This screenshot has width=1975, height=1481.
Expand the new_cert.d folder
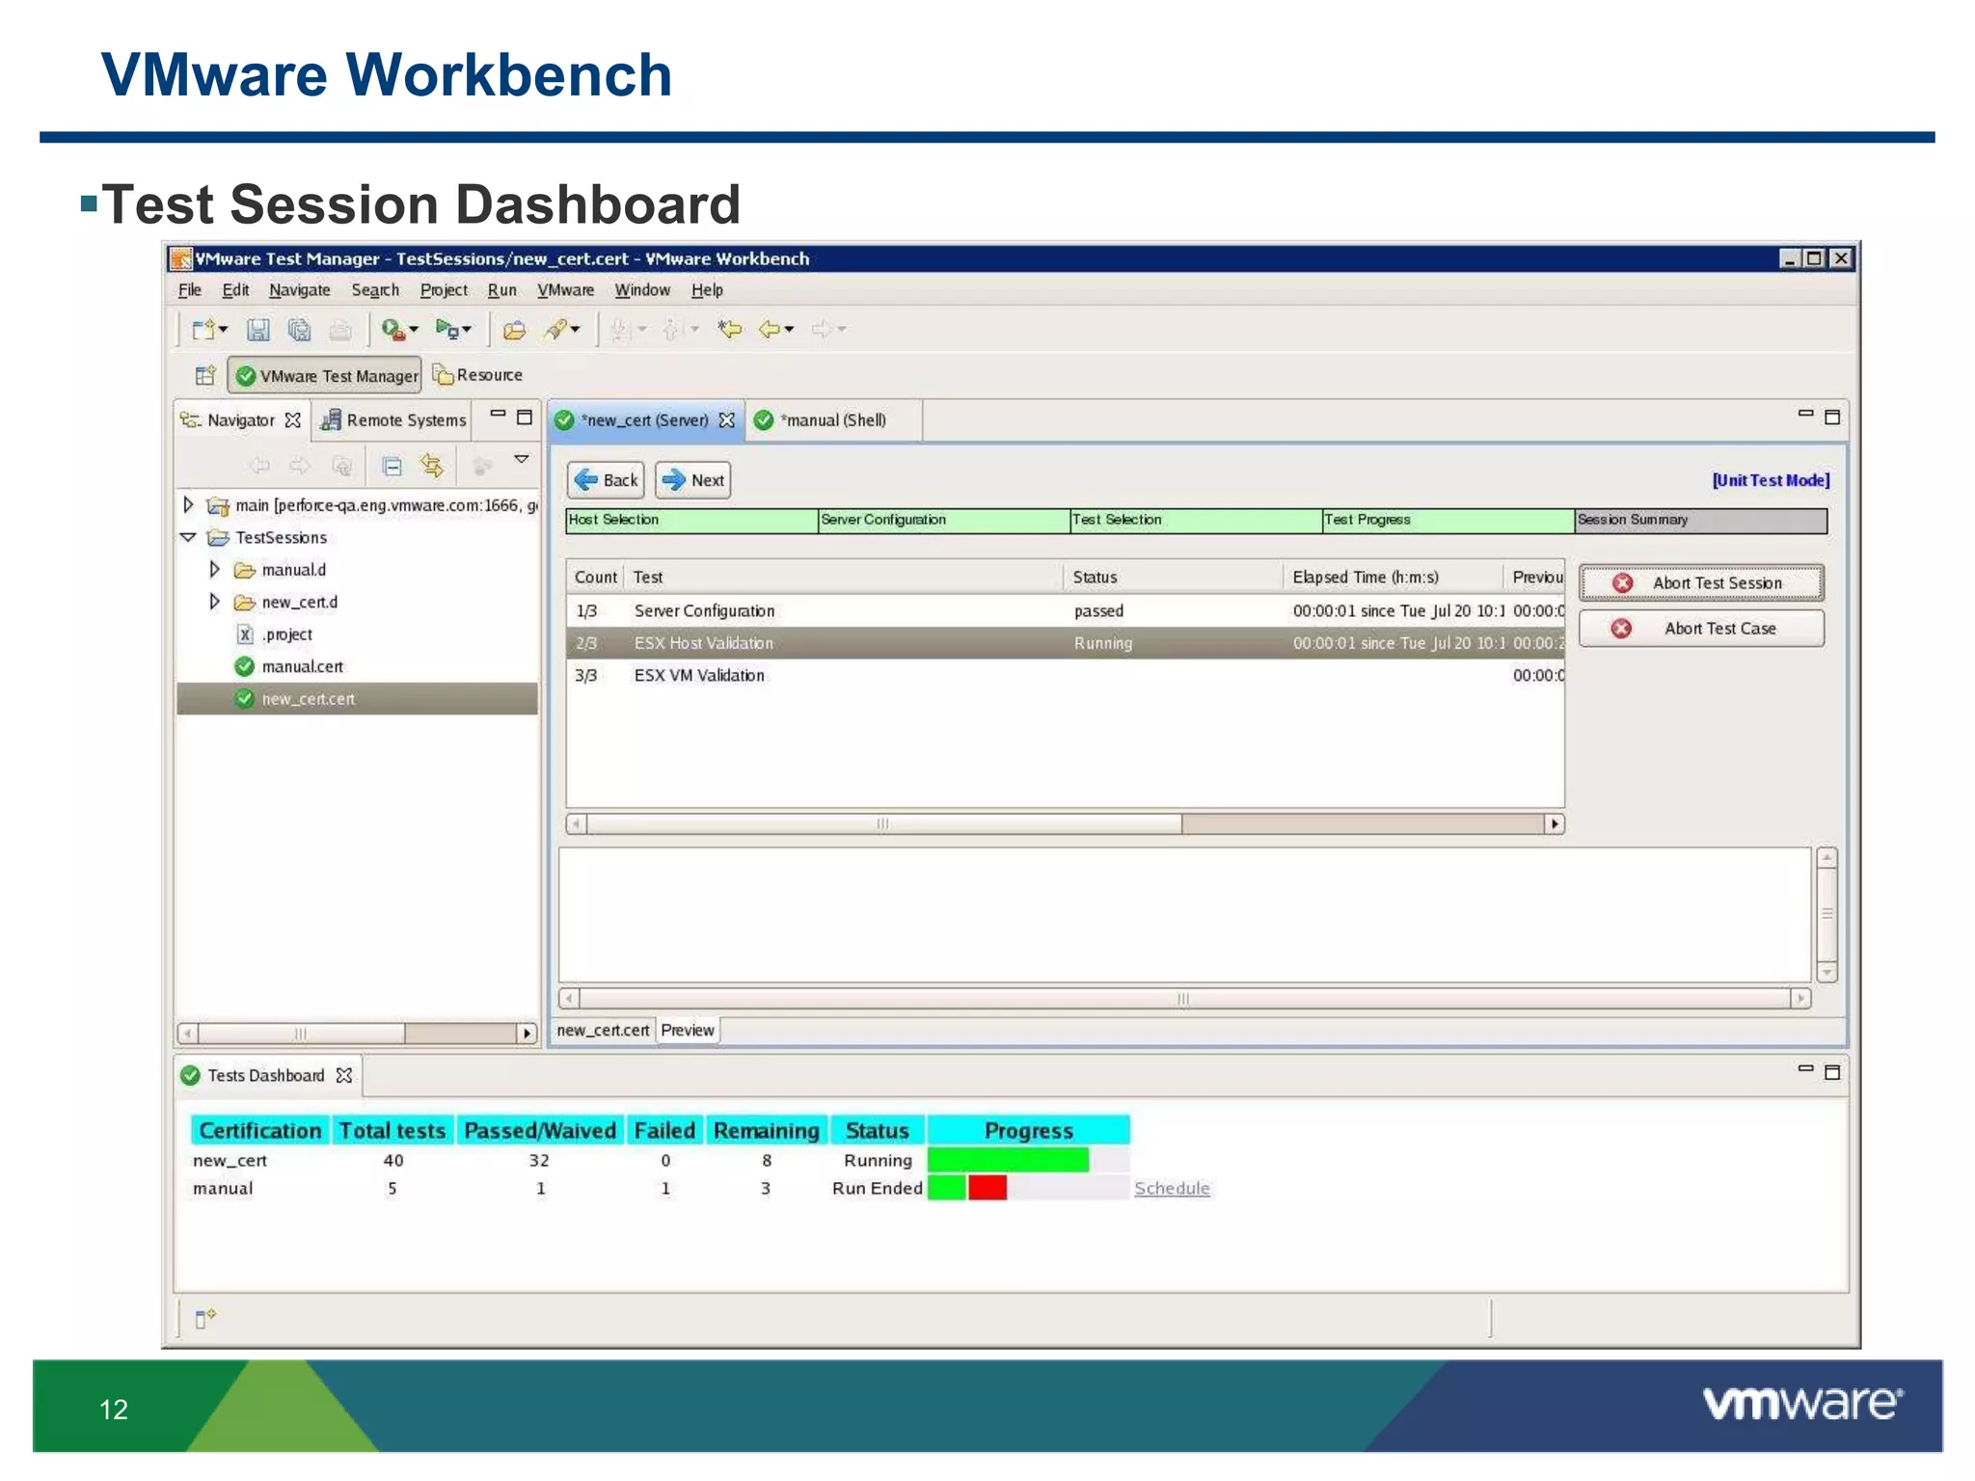tap(215, 603)
